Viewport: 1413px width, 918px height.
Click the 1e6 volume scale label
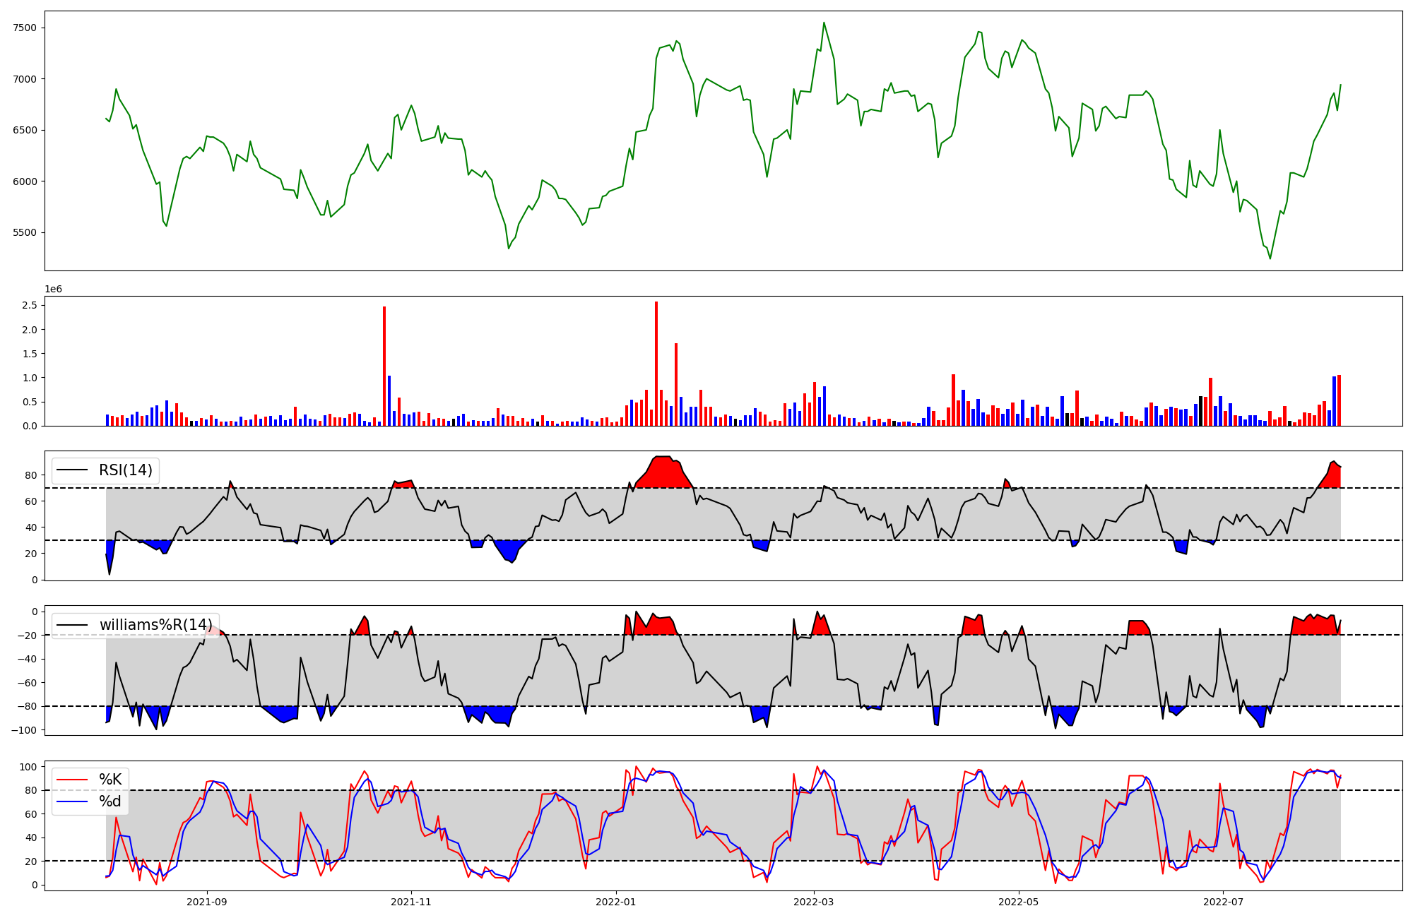click(x=54, y=290)
